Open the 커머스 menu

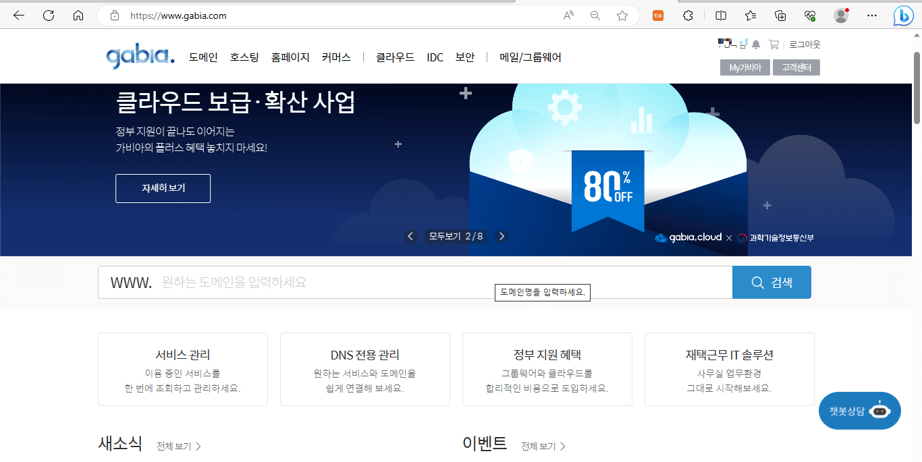click(336, 57)
